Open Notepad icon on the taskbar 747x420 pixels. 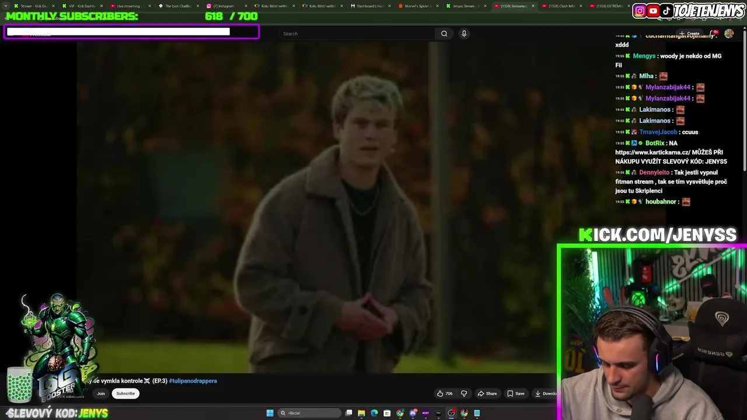[477, 413]
